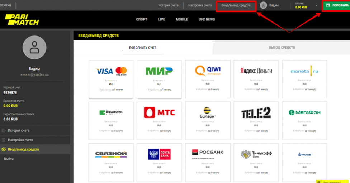Open Настройка счета in top bar

tap(200, 5)
